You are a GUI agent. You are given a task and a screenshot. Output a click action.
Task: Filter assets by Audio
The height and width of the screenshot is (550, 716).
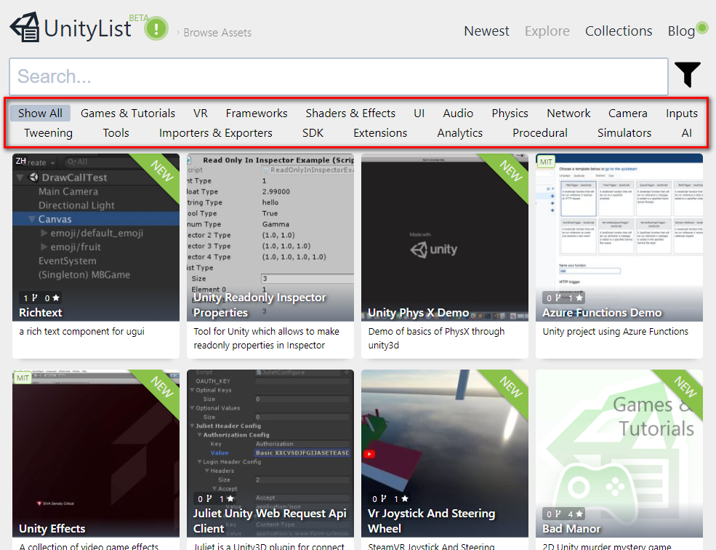(x=458, y=113)
